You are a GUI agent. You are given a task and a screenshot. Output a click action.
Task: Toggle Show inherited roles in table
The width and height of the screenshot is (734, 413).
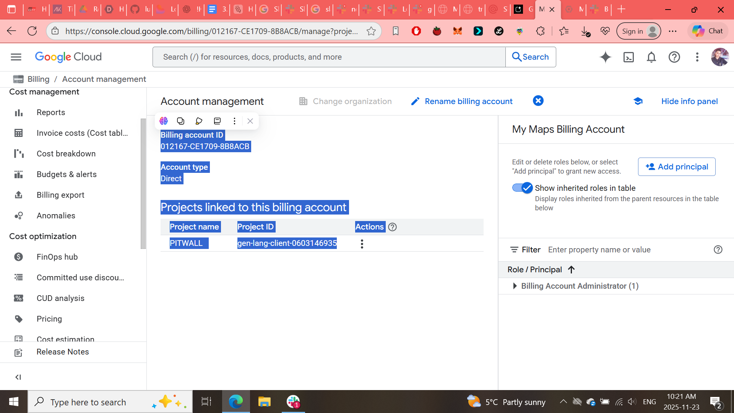(x=522, y=188)
